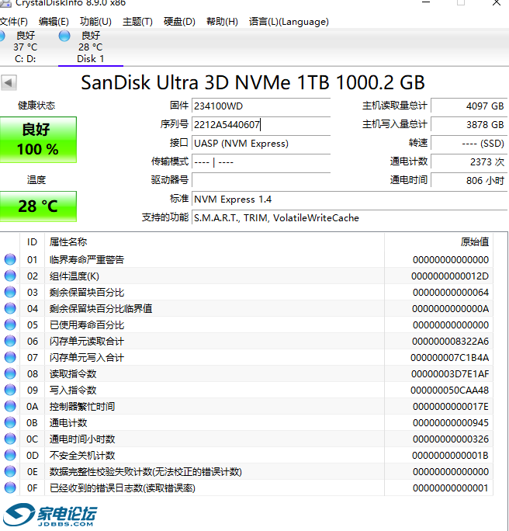This screenshot has height=531, width=509.
Task: Click the 属性名称 column header
Action: [x=214, y=242]
